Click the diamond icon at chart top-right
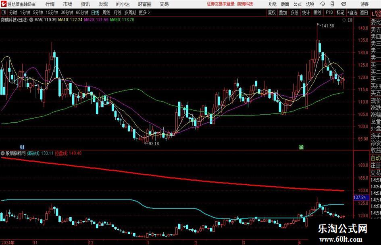This screenshot has height=245, width=381. point(344,20)
